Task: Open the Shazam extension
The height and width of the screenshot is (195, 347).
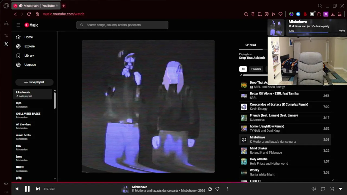Action: pyautogui.click(x=298, y=14)
